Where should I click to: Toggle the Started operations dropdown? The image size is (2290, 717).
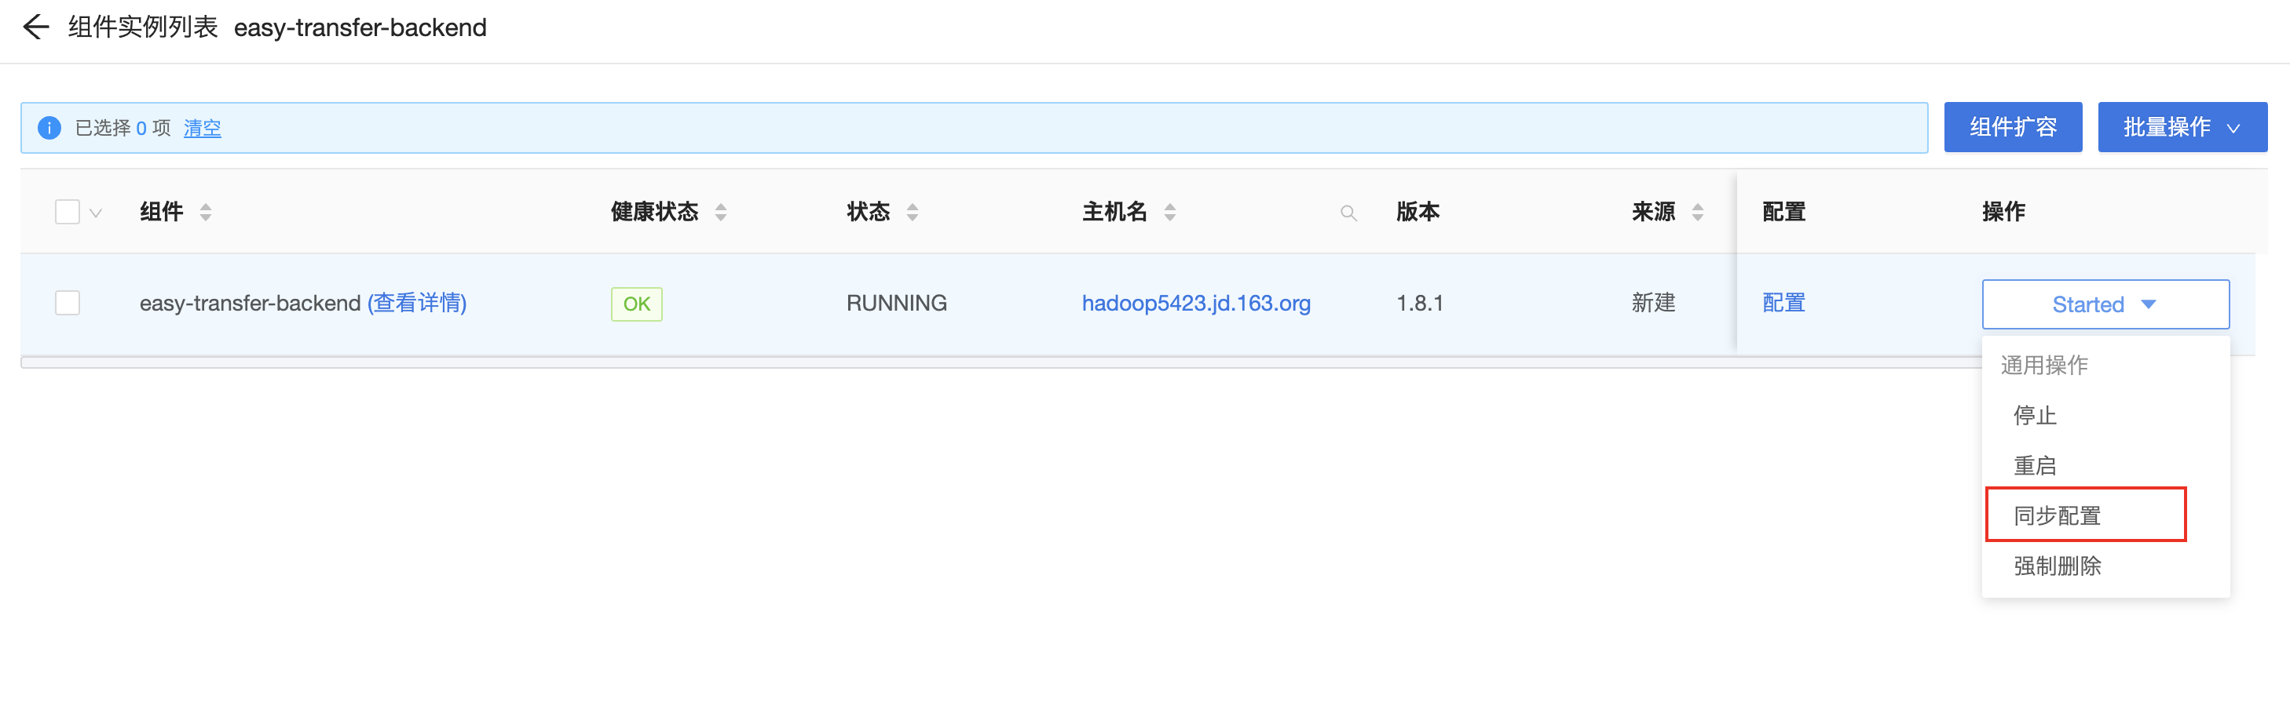pyautogui.click(x=2105, y=304)
